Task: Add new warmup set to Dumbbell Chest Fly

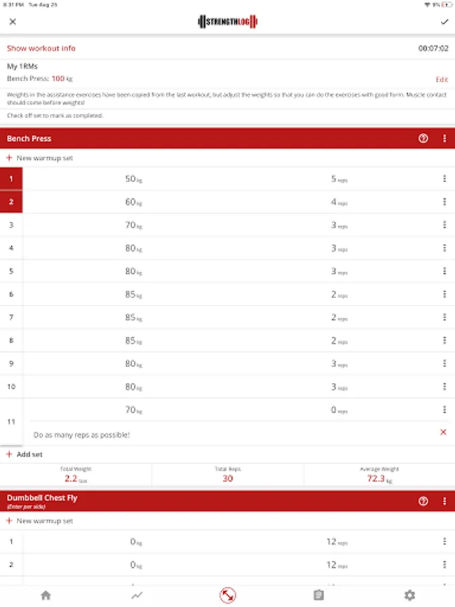Action: point(40,521)
